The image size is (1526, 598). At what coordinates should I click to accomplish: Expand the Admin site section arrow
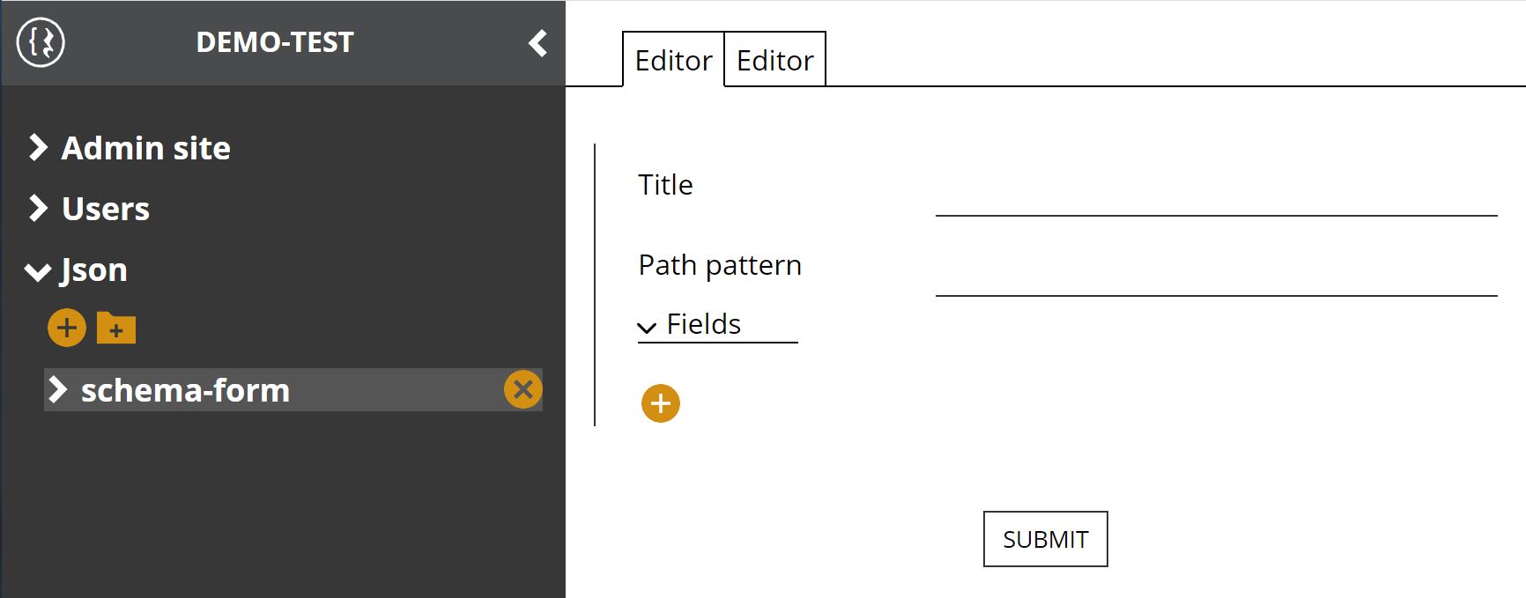tap(38, 148)
